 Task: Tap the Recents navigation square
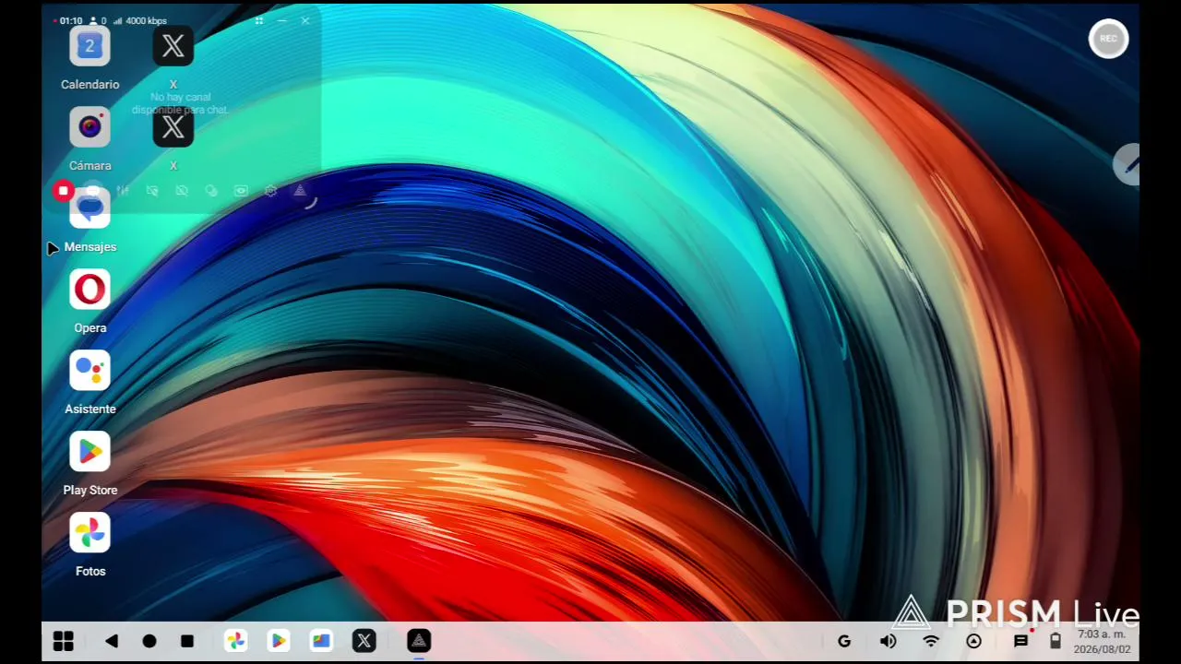click(x=187, y=641)
